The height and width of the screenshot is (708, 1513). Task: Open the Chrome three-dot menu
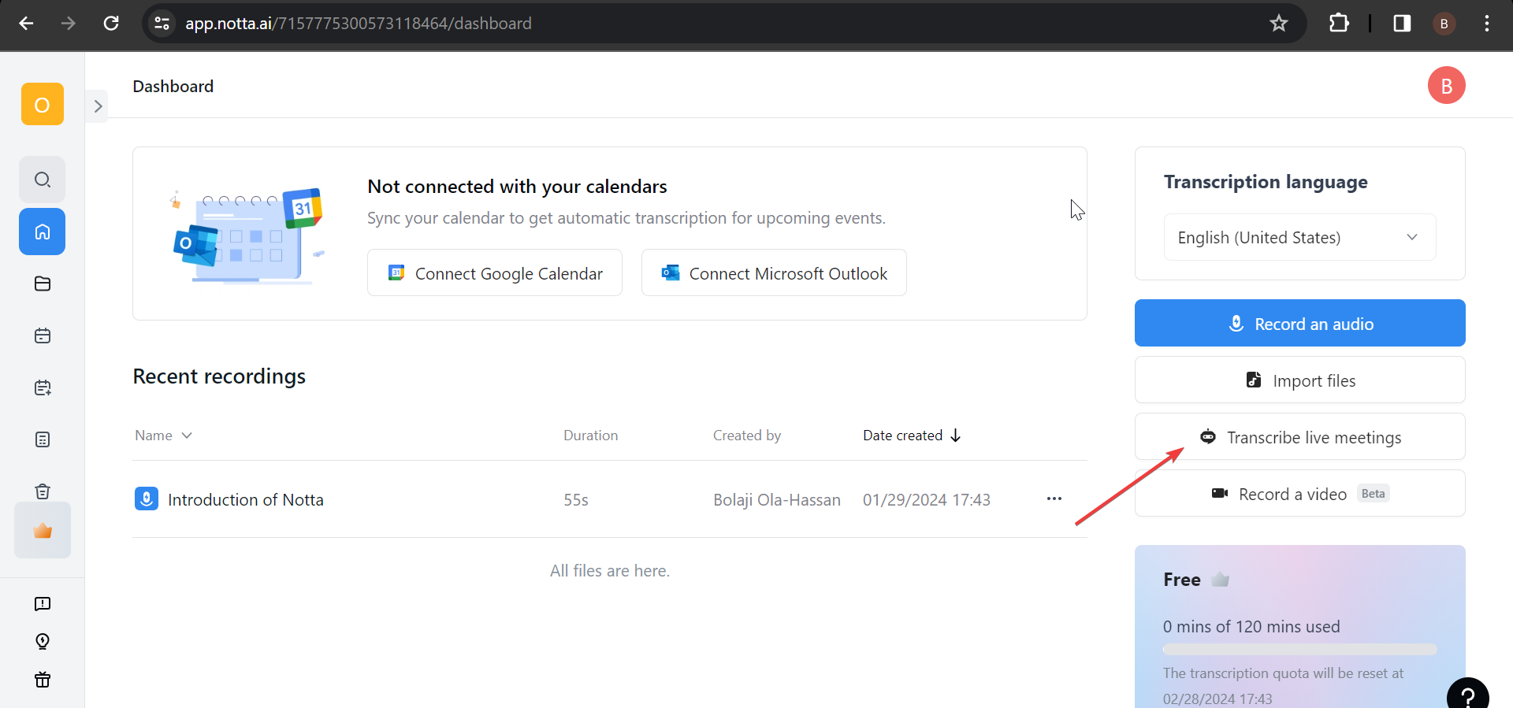1487,24
